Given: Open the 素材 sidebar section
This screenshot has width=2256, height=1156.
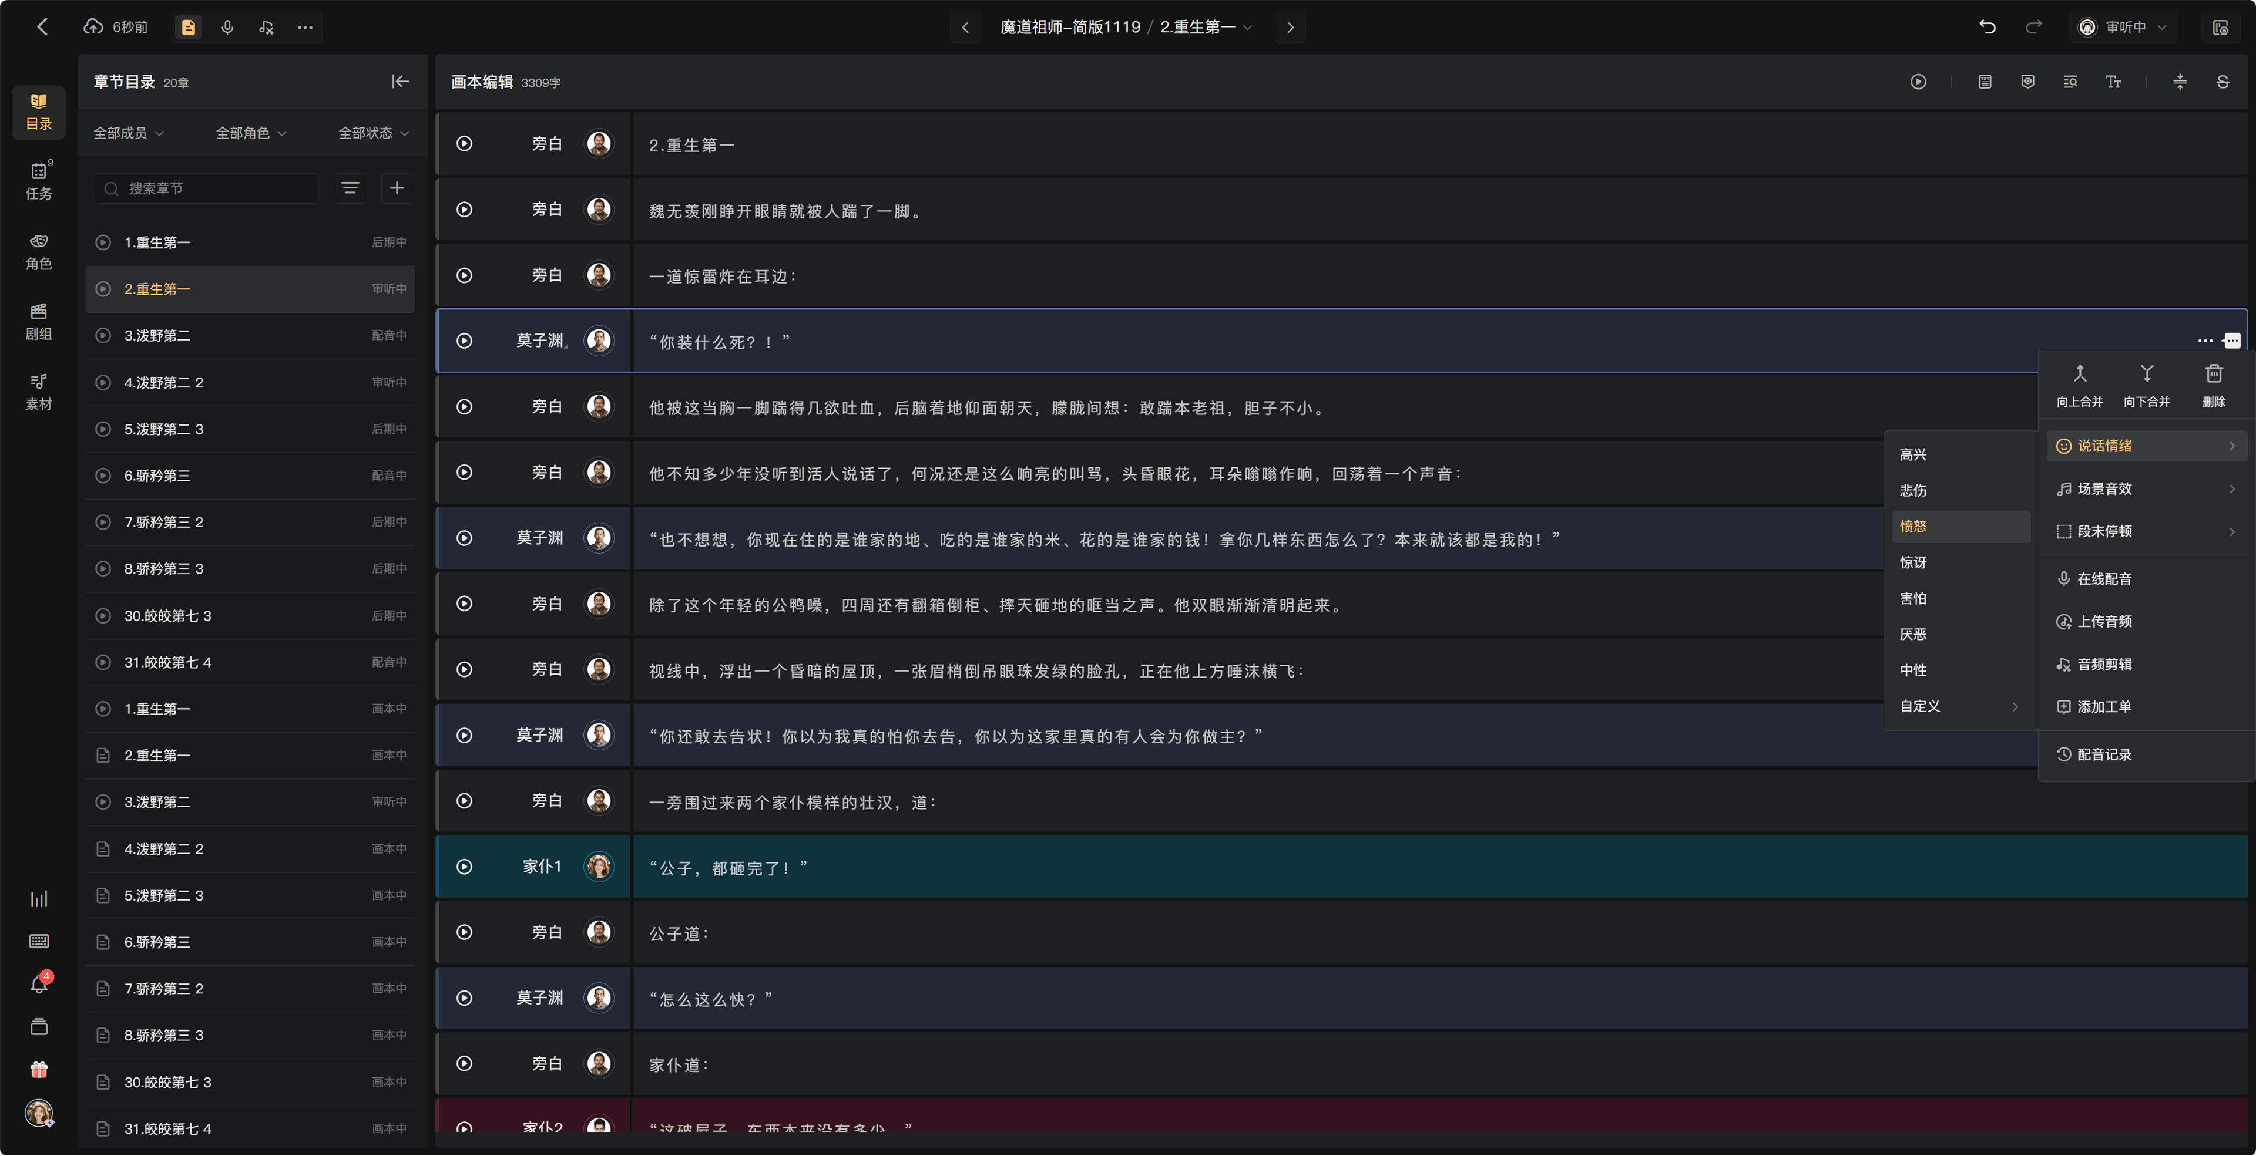Looking at the screenshot, I should (39, 392).
